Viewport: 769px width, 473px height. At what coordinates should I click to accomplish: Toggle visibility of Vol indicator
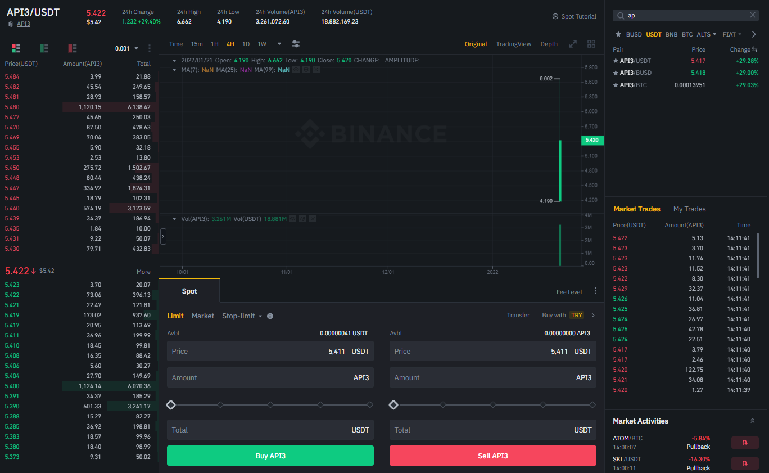[293, 219]
